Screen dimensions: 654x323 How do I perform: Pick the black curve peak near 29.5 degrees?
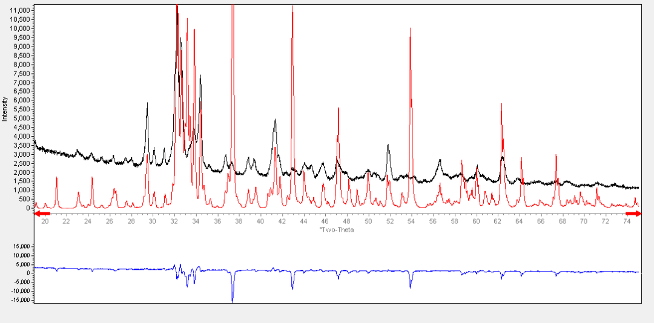point(147,104)
